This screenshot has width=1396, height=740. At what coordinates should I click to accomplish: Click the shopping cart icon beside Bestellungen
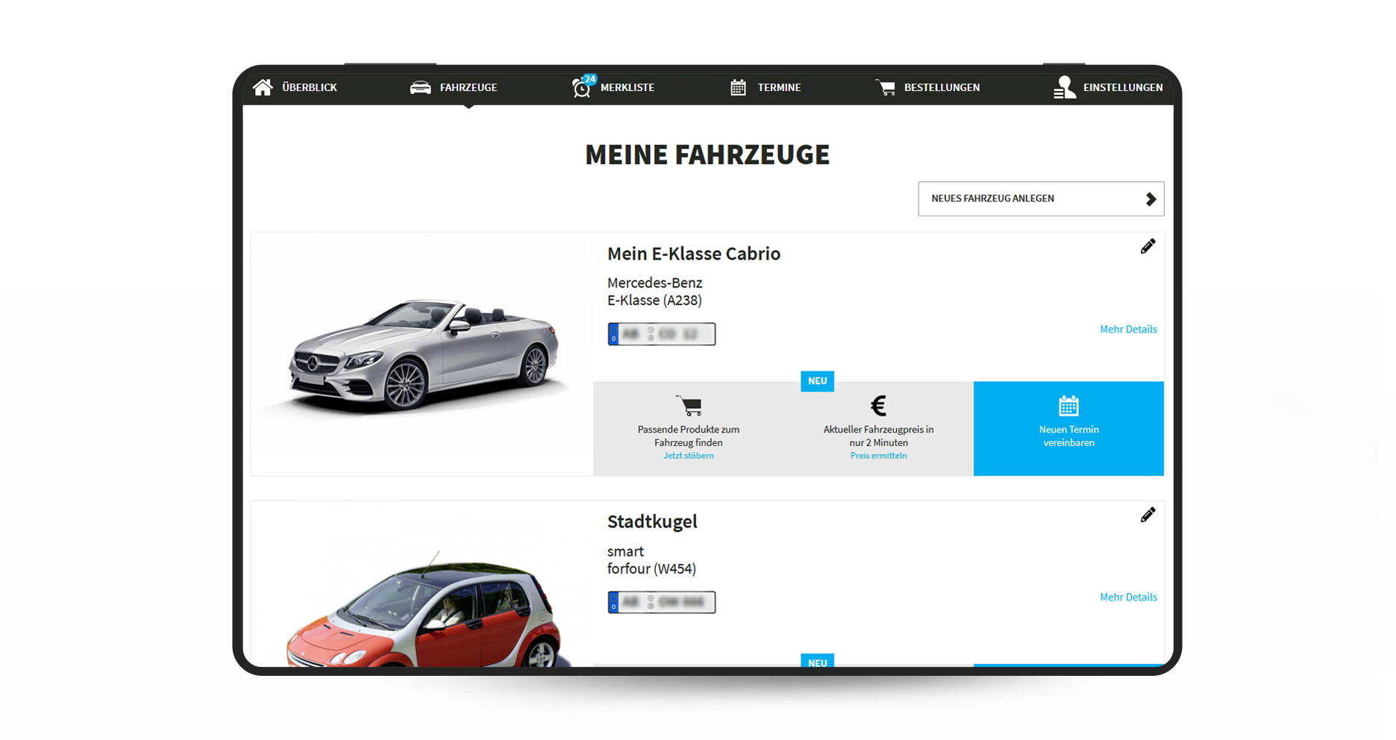pyautogui.click(x=886, y=88)
